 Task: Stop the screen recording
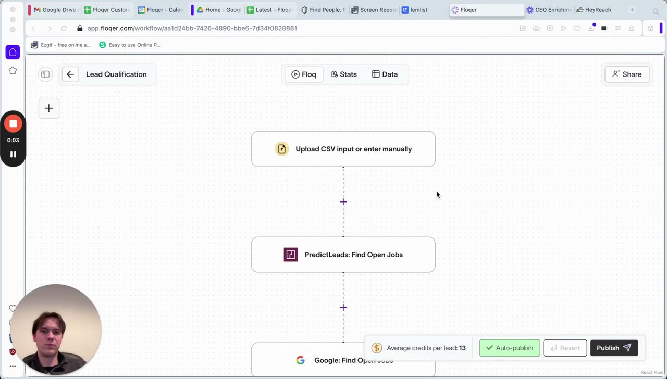tap(13, 123)
